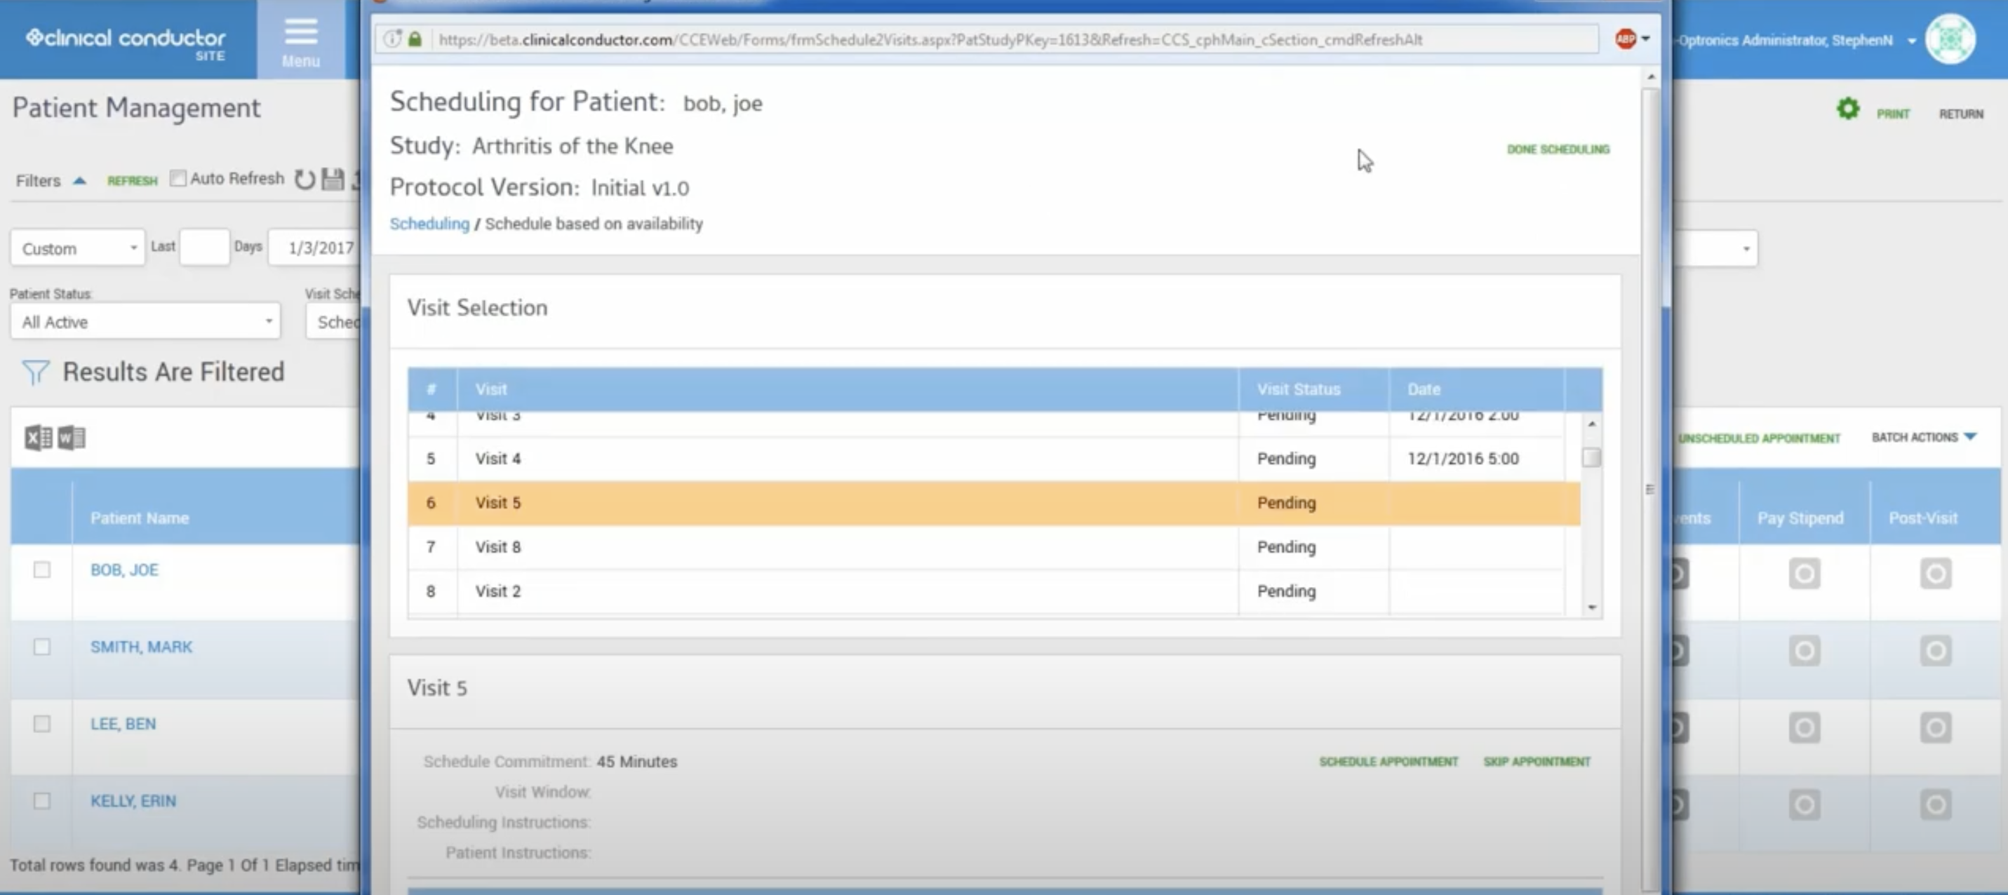
Task: Enable the Auto Refresh checkbox
Action: (x=178, y=179)
